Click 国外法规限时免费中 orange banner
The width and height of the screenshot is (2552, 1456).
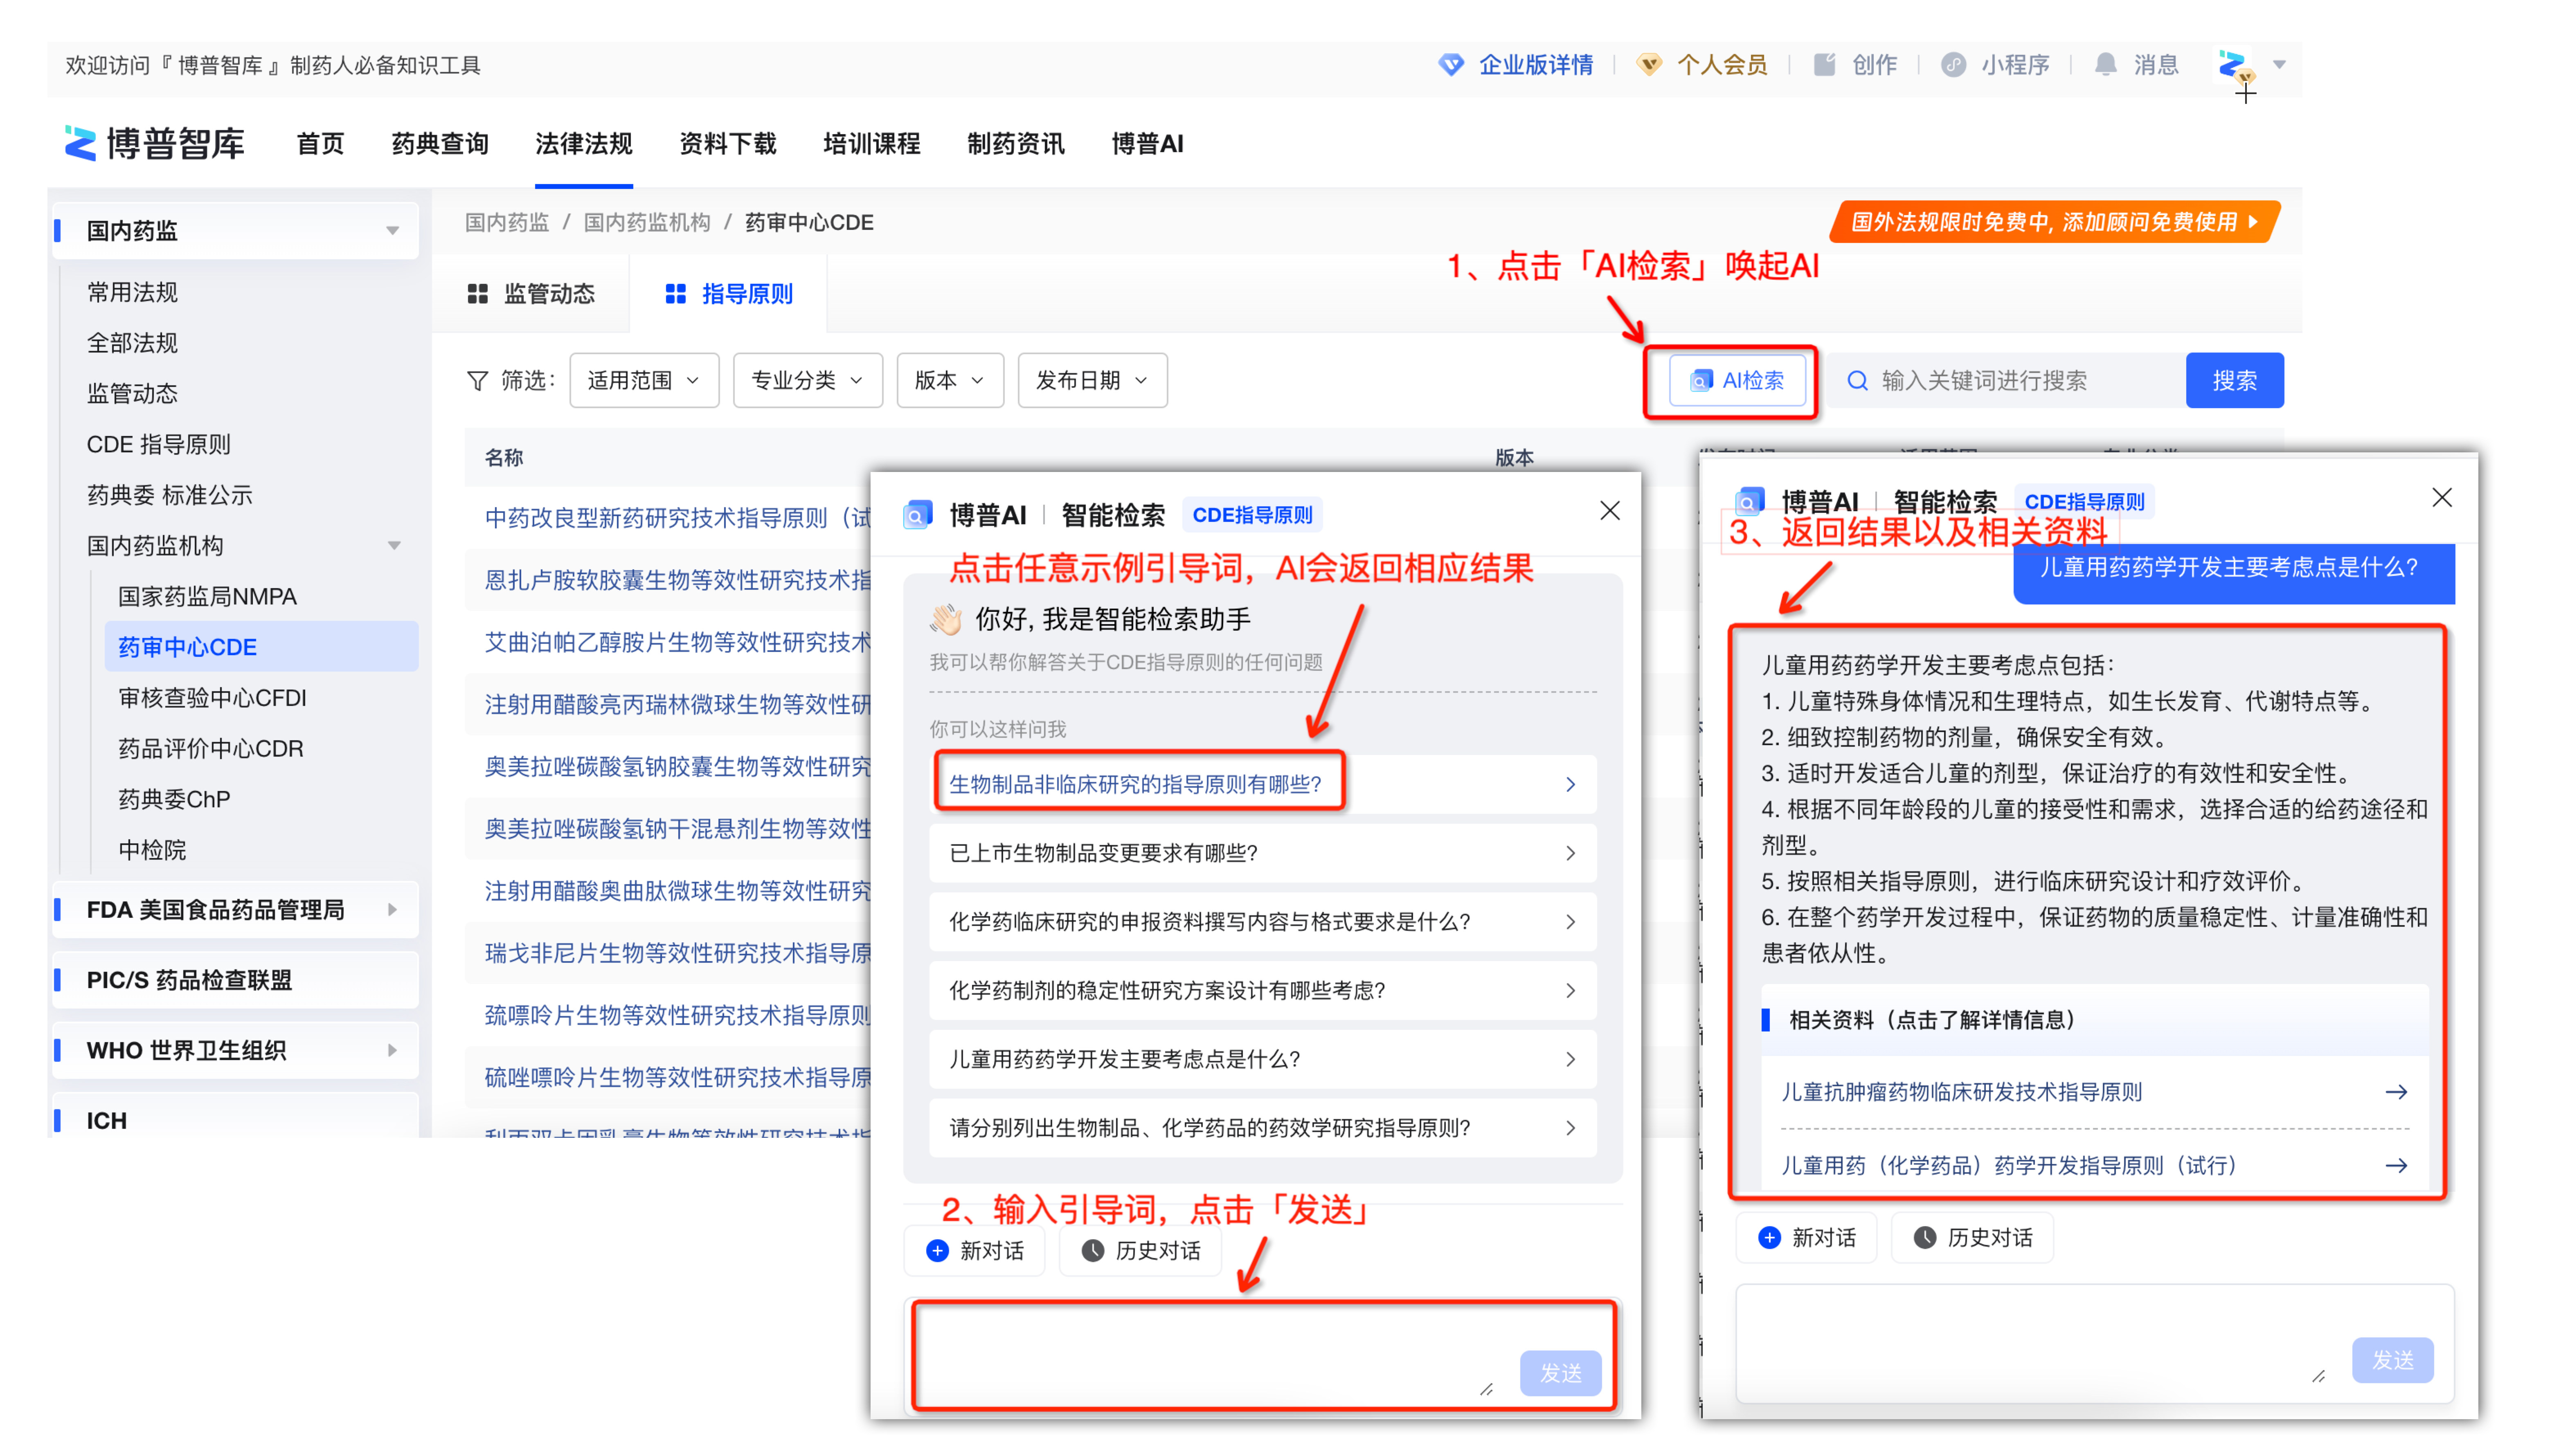coord(2054,222)
